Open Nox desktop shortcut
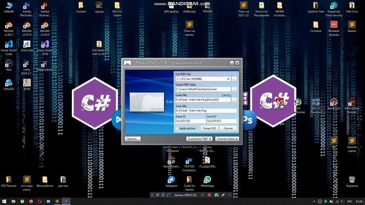Screen dimensions: 365x205 9,65
